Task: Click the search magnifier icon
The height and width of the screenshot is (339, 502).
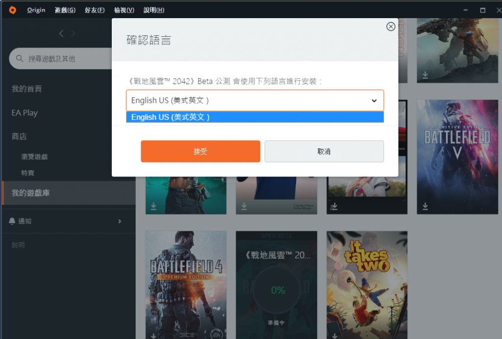Action: (x=20, y=58)
